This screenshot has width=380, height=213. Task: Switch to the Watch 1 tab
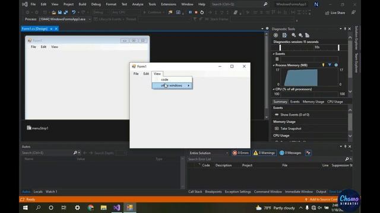tap(52, 192)
